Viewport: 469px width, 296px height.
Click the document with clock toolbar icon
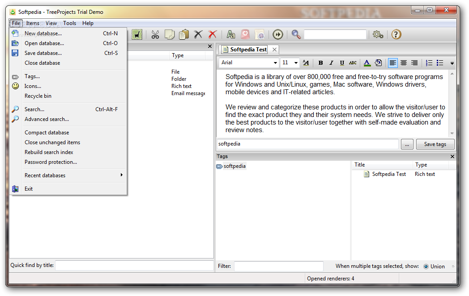pos(260,35)
